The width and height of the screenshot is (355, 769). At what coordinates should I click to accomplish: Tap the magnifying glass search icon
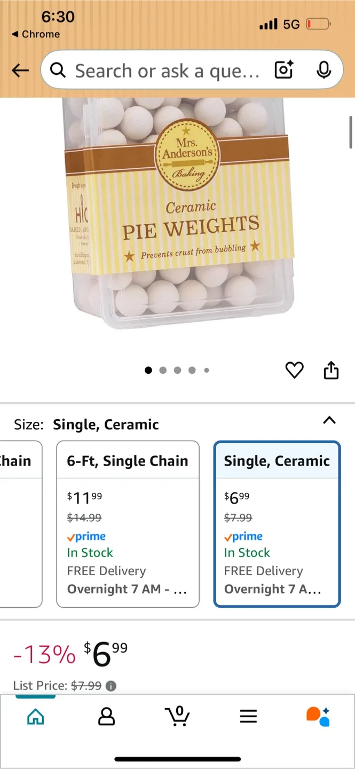(x=58, y=70)
